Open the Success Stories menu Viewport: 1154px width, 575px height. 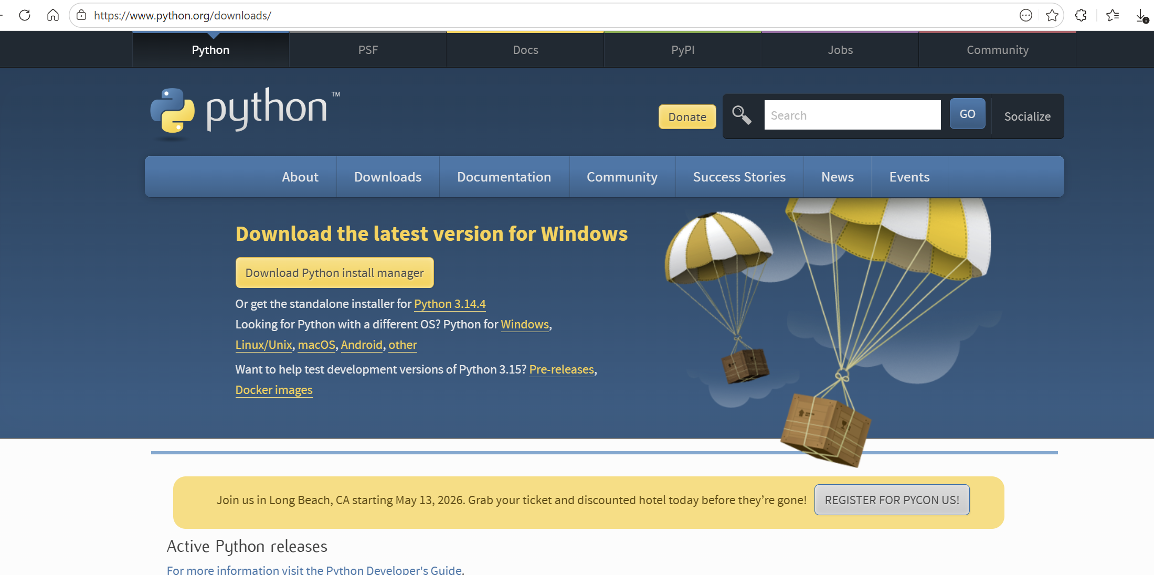tap(739, 177)
